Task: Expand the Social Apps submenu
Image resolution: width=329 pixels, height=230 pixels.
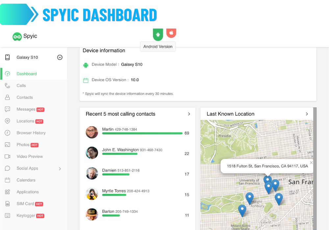Action: (60, 168)
